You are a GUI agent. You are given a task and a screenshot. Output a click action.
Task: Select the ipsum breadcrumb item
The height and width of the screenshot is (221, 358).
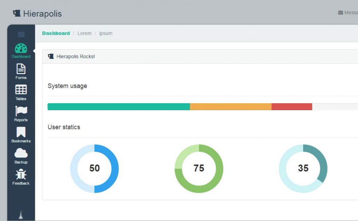[106, 33]
